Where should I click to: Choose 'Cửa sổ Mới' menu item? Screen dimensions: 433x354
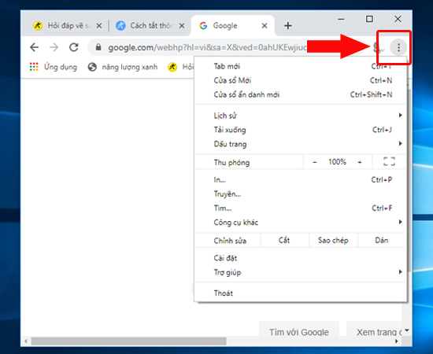click(x=301, y=80)
